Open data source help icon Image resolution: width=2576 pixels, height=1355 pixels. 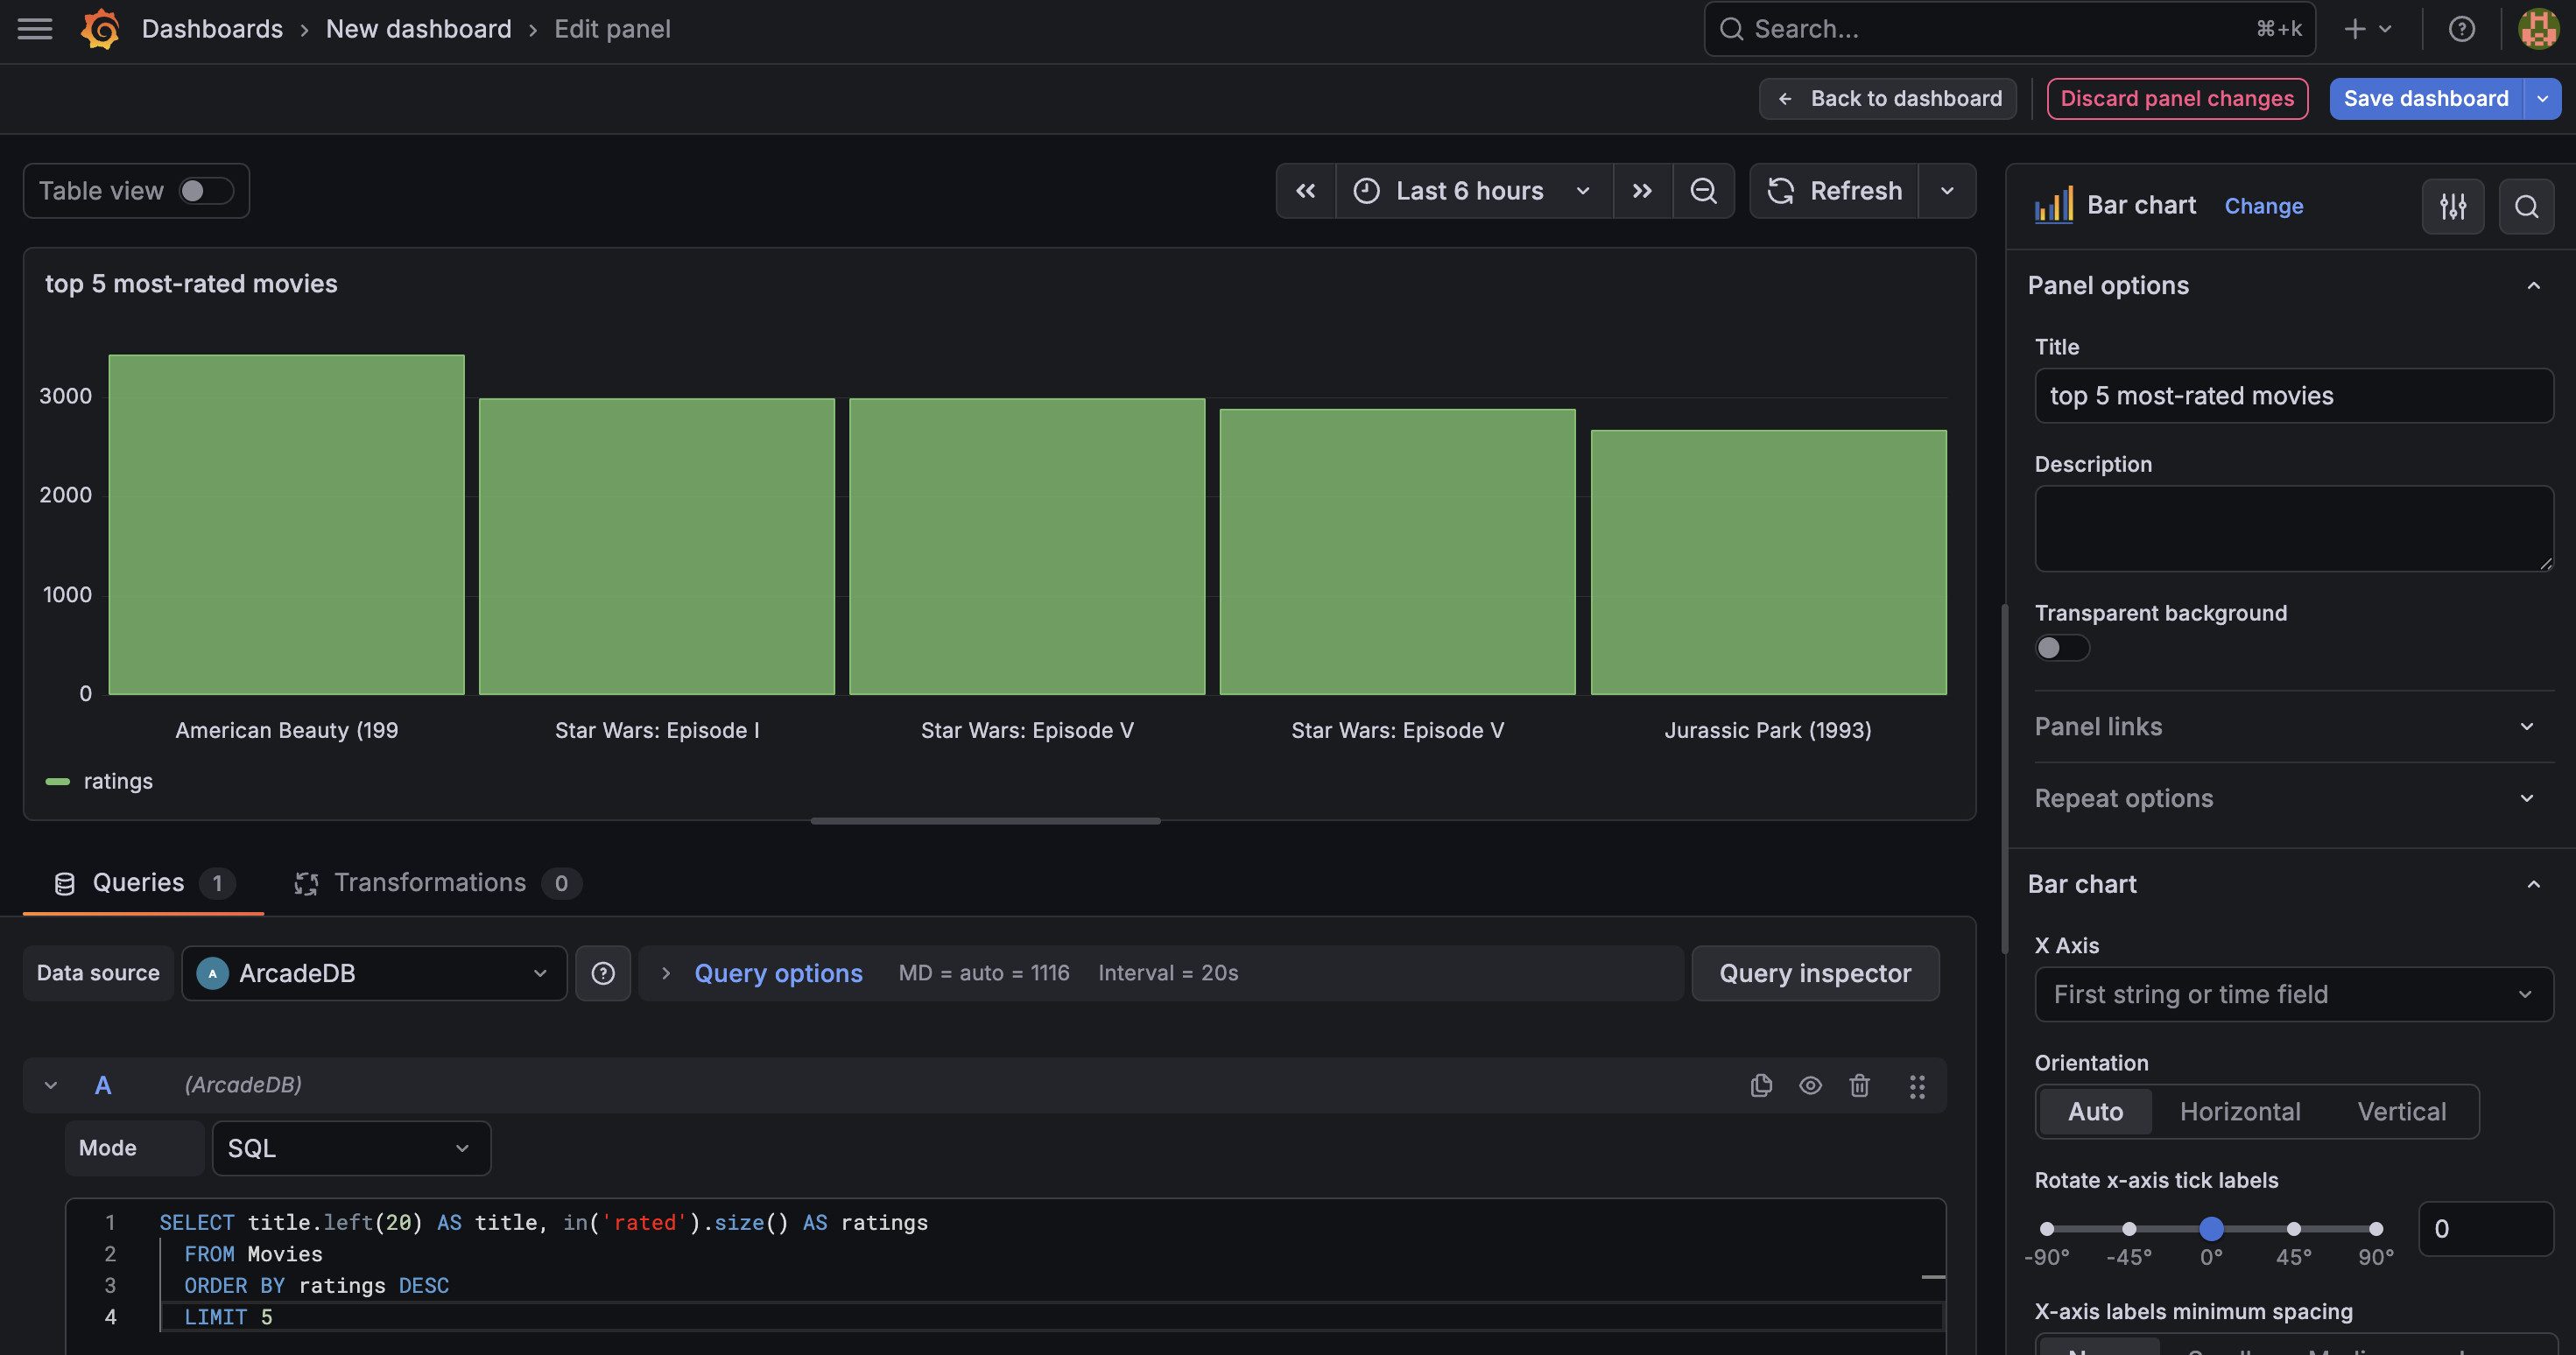(603, 973)
